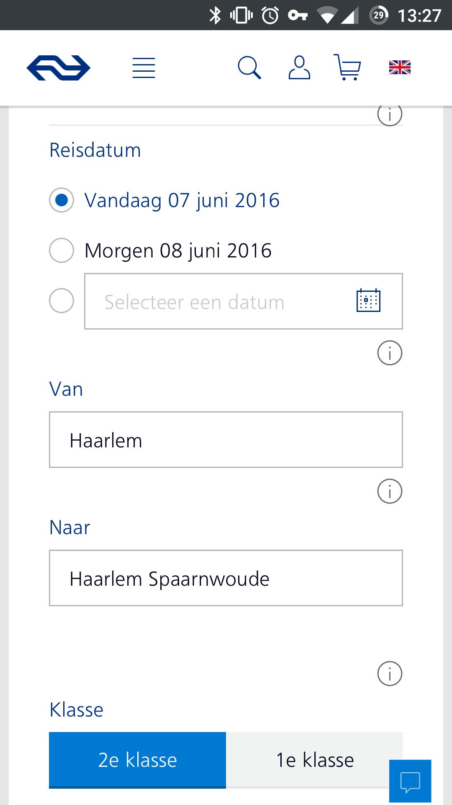Select the Vandaag 07 juni 2016 radio
This screenshot has height=805, width=452.
62,200
